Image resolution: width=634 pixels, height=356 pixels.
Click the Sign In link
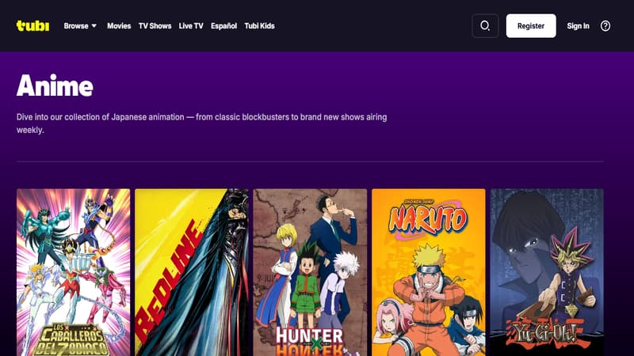point(578,26)
